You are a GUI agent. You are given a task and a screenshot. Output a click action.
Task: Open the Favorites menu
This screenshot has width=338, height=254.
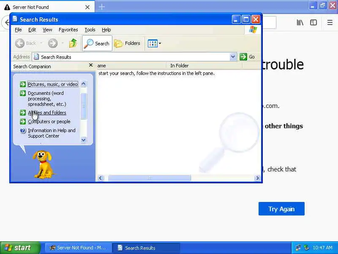(68, 30)
